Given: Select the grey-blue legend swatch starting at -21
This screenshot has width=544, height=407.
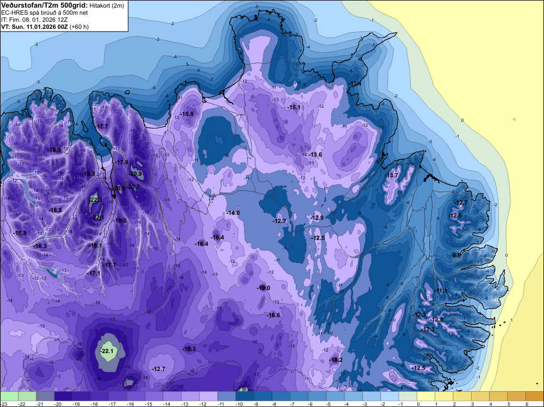Looking at the screenshot, I should 46,396.
